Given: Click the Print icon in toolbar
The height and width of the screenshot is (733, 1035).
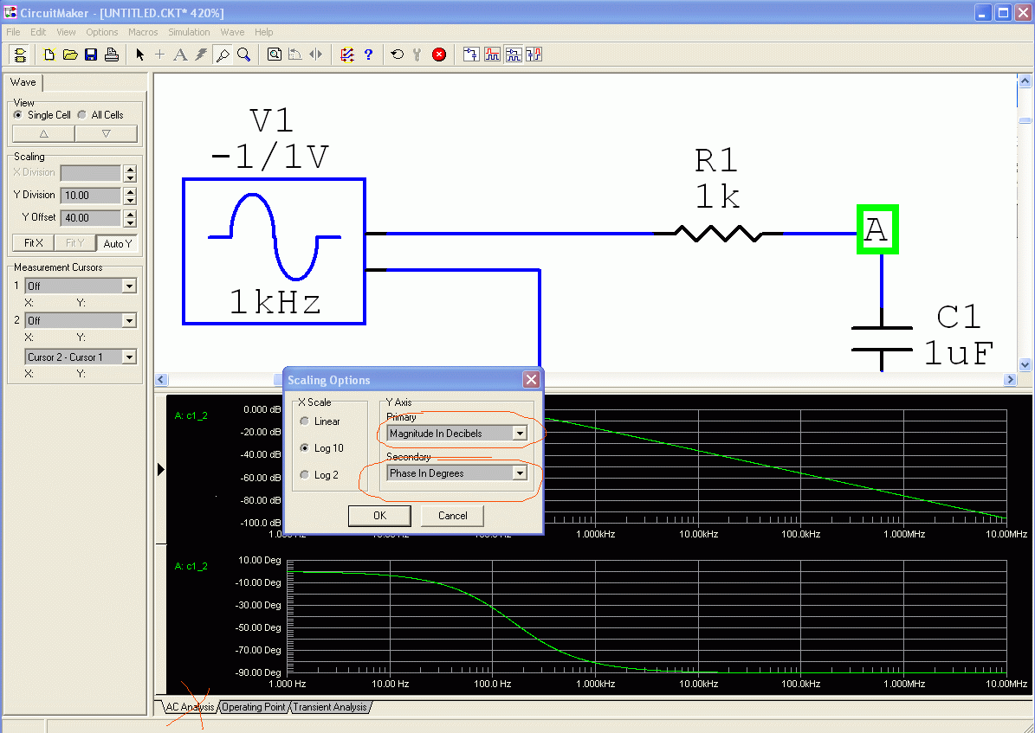Looking at the screenshot, I should point(112,55).
